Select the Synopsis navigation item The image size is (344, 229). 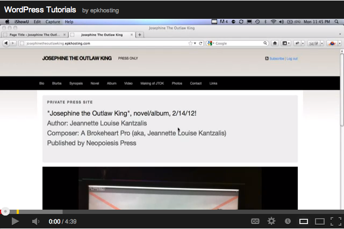pyautogui.click(x=76, y=83)
